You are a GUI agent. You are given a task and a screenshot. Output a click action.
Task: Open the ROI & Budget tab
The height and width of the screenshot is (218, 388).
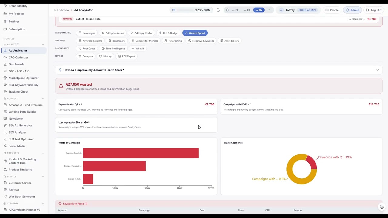pyautogui.click(x=169, y=33)
